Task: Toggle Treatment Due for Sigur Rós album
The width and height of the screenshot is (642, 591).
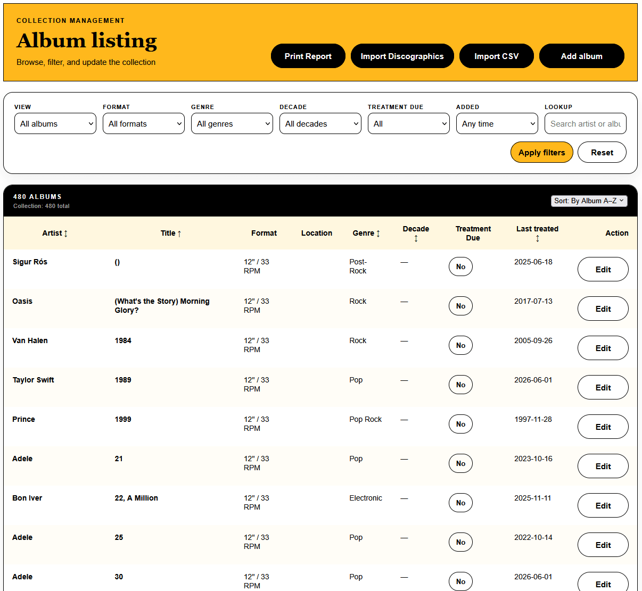Action: click(460, 267)
